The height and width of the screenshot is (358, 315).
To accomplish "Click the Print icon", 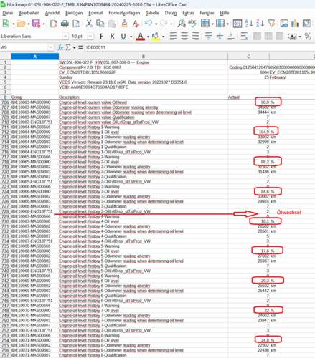I will 65,24.
